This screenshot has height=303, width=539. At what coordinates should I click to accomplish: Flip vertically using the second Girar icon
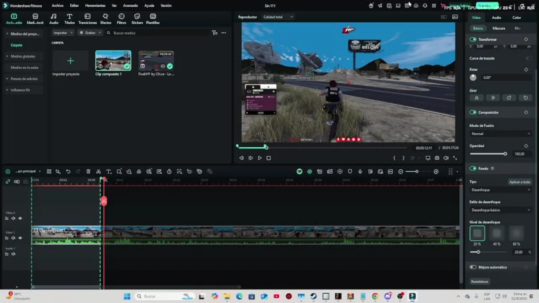coord(493,98)
